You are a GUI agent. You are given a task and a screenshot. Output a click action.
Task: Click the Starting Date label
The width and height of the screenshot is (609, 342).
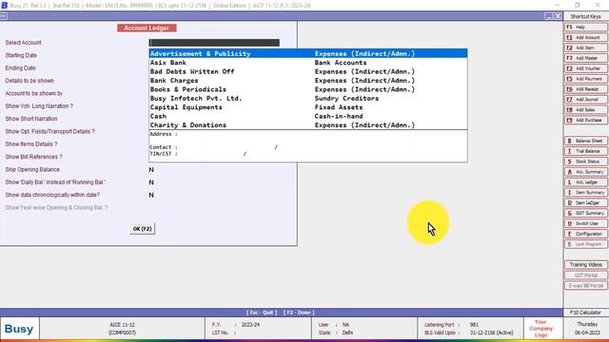tap(21, 55)
